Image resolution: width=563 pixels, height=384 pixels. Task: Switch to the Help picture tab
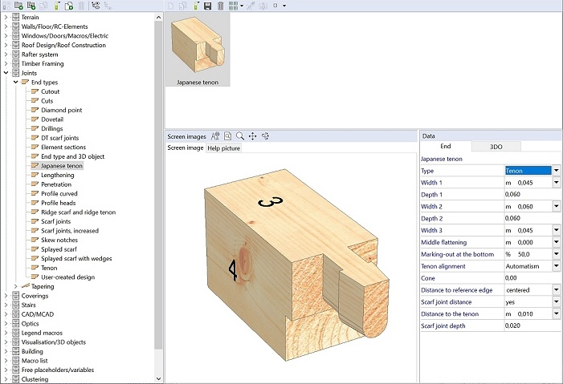point(224,148)
